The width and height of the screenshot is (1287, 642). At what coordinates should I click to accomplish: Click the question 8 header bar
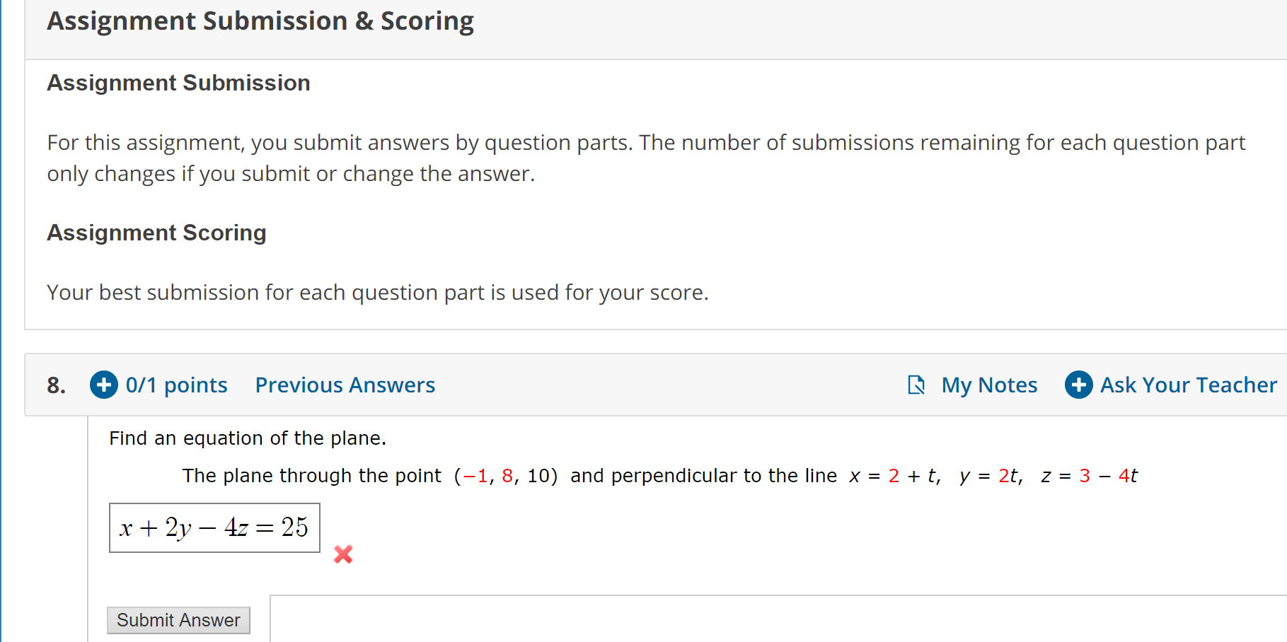[x=637, y=385]
